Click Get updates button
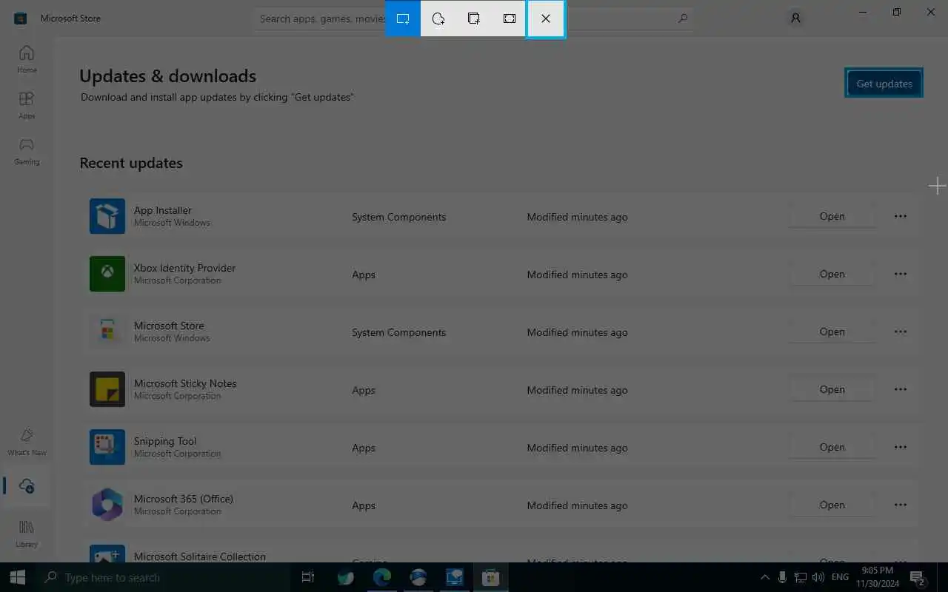The width and height of the screenshot is (948, 592). pos(884,84)
